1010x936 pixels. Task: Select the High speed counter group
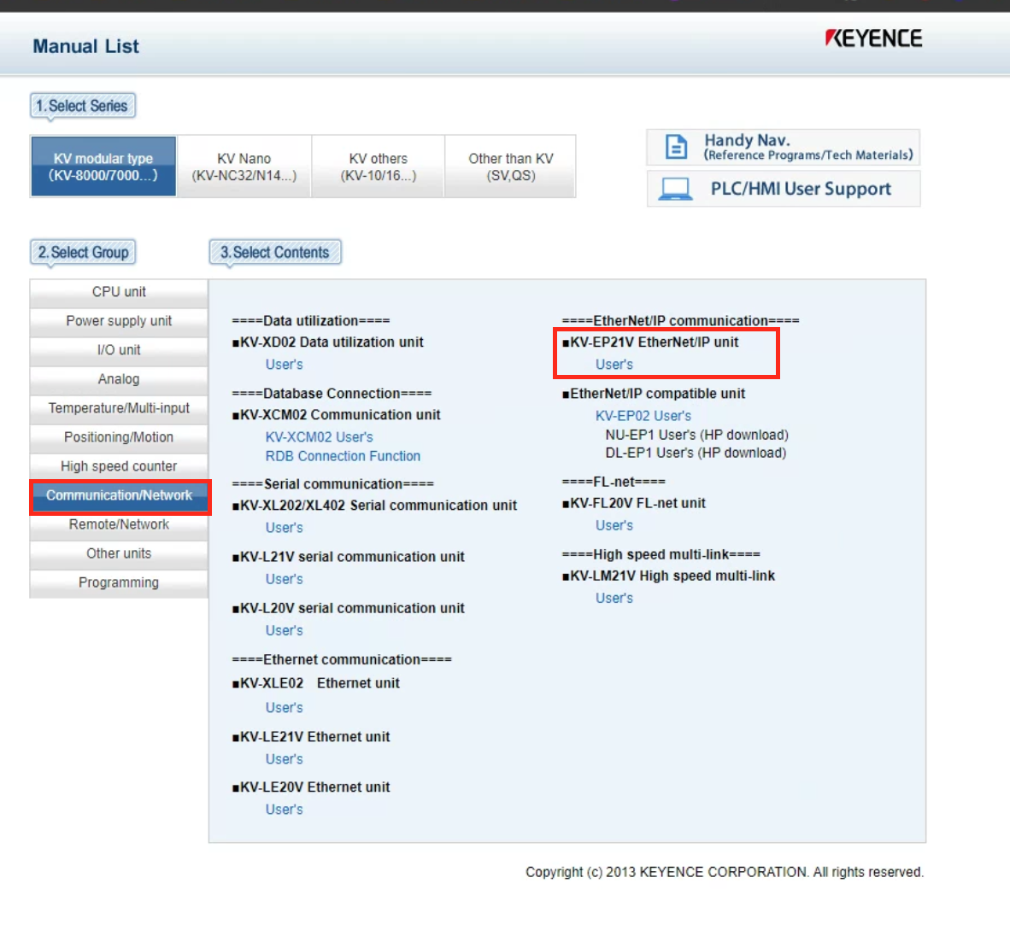[x=119, y=466]
